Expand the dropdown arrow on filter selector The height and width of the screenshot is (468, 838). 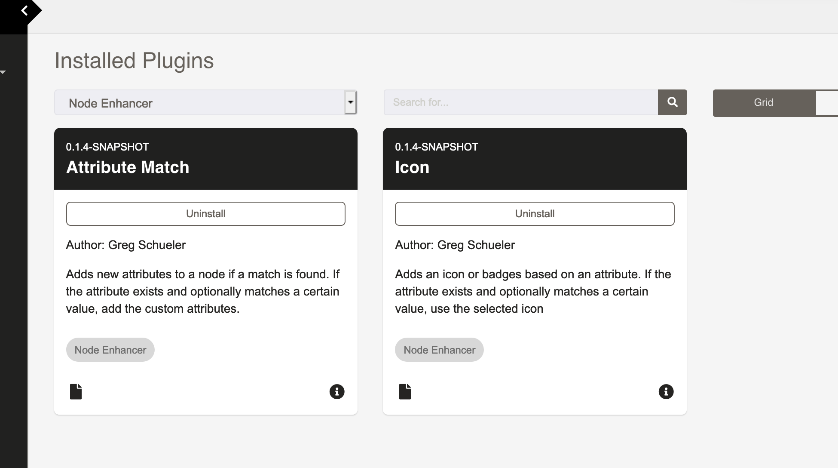(x=350, y=102)
